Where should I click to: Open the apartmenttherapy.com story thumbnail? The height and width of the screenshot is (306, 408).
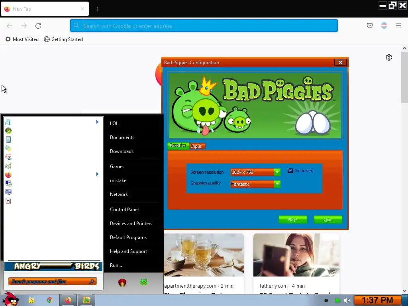coord(204,255)
